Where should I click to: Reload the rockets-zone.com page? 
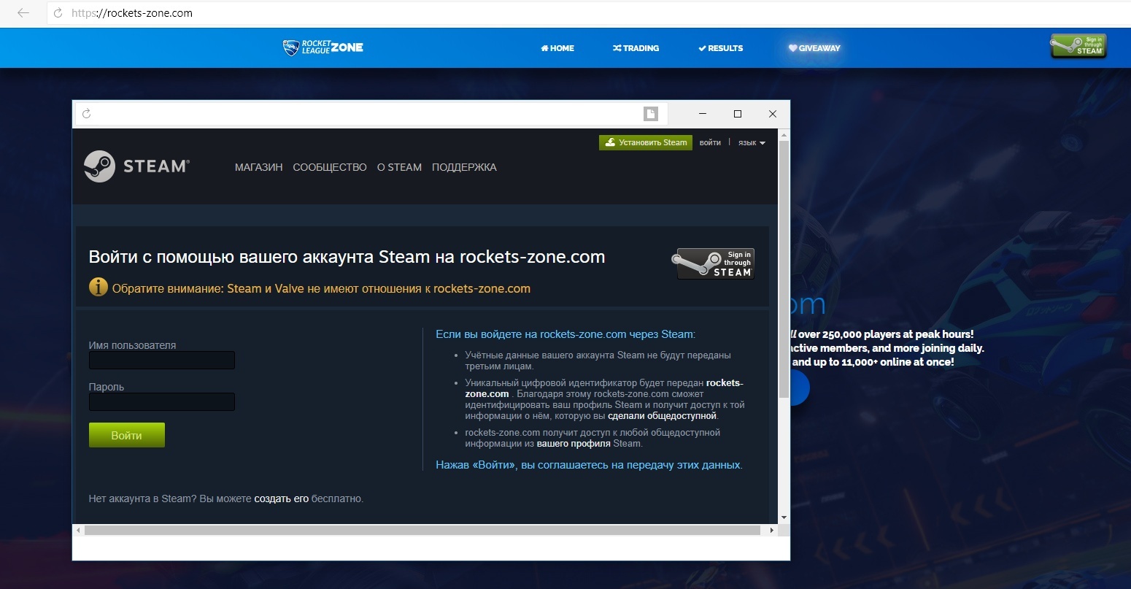point(58,13)
